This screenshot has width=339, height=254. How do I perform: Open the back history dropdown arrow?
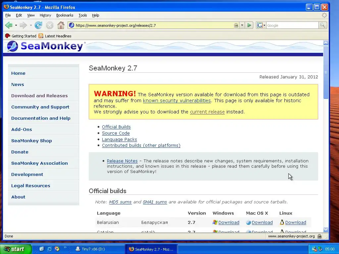[16, 25]
